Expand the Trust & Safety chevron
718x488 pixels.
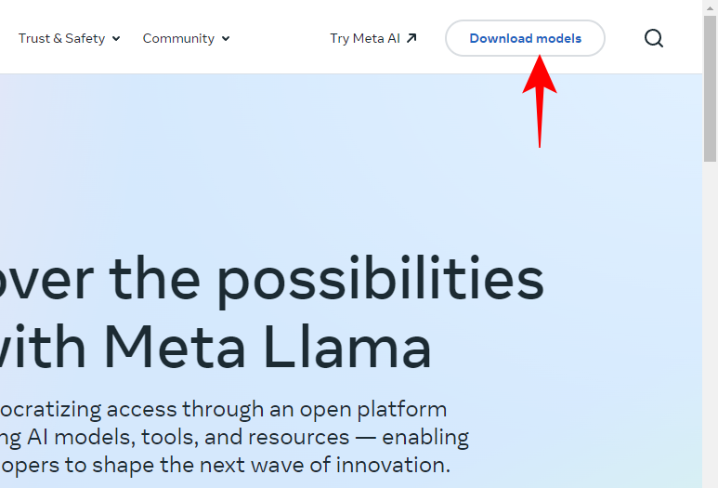click(x=116, y=39)
